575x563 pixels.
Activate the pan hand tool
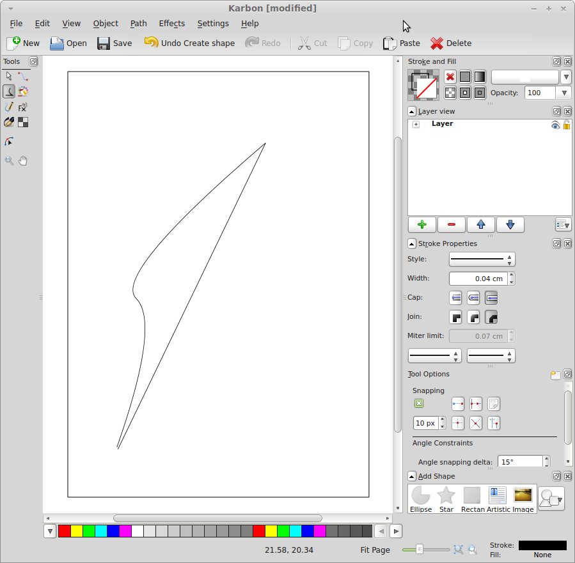pos(23,160)
